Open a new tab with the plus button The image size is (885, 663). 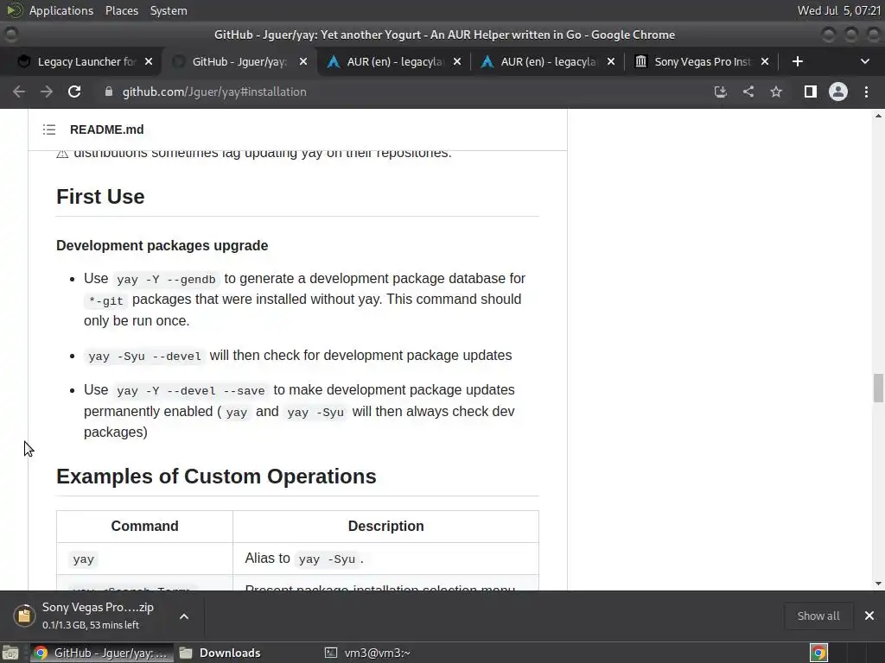[798, 61]
